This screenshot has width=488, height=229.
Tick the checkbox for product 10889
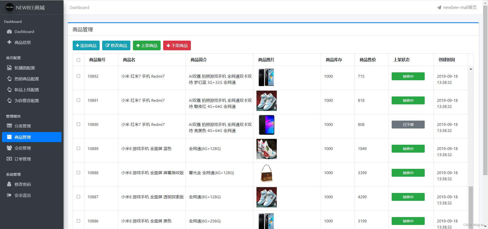tap(78, 149)
